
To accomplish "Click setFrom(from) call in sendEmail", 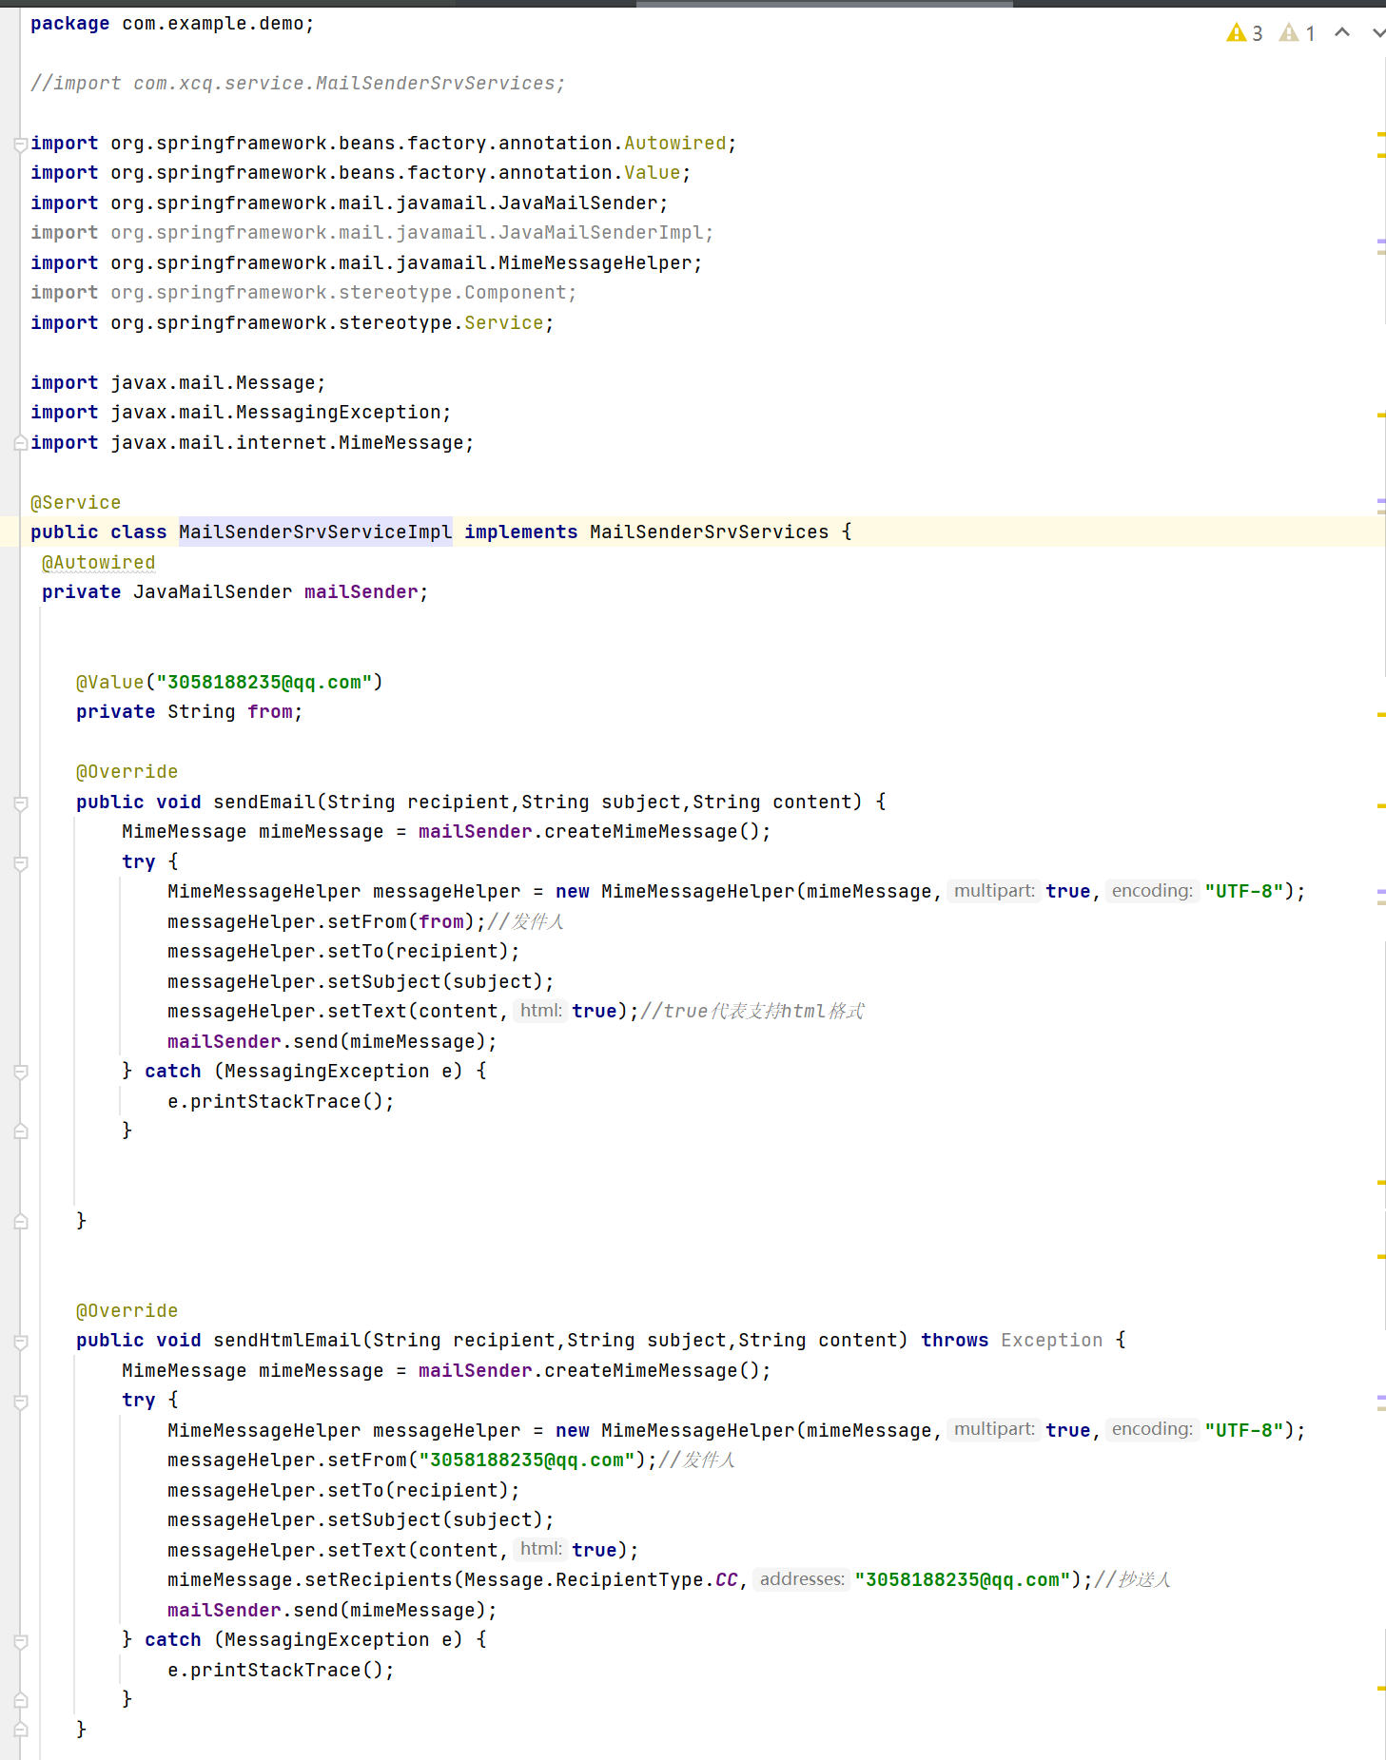I will pyautogui.click(x=326, y=921).
